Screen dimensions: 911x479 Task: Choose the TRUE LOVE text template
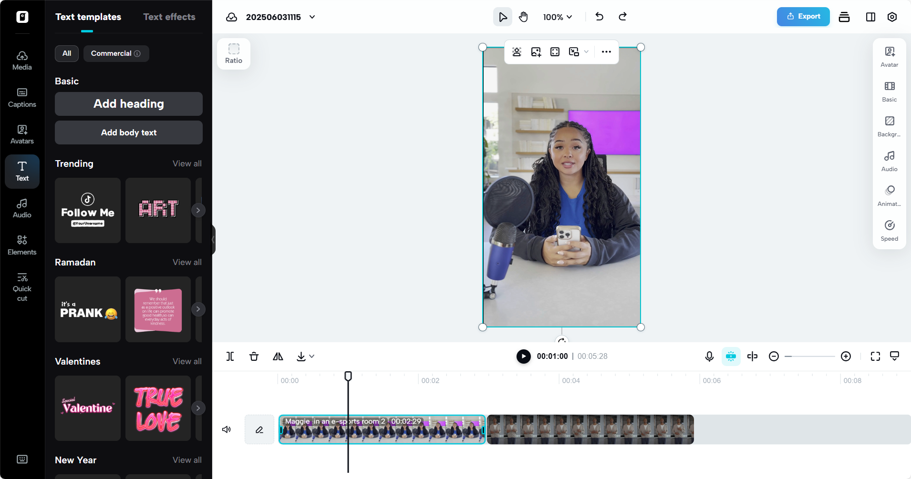158,408
